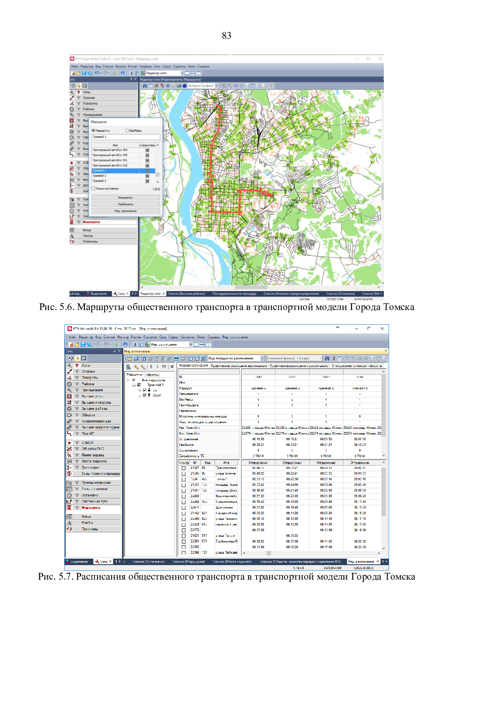Switch to Графическое расписание вертикально tab

click(239, 366)
